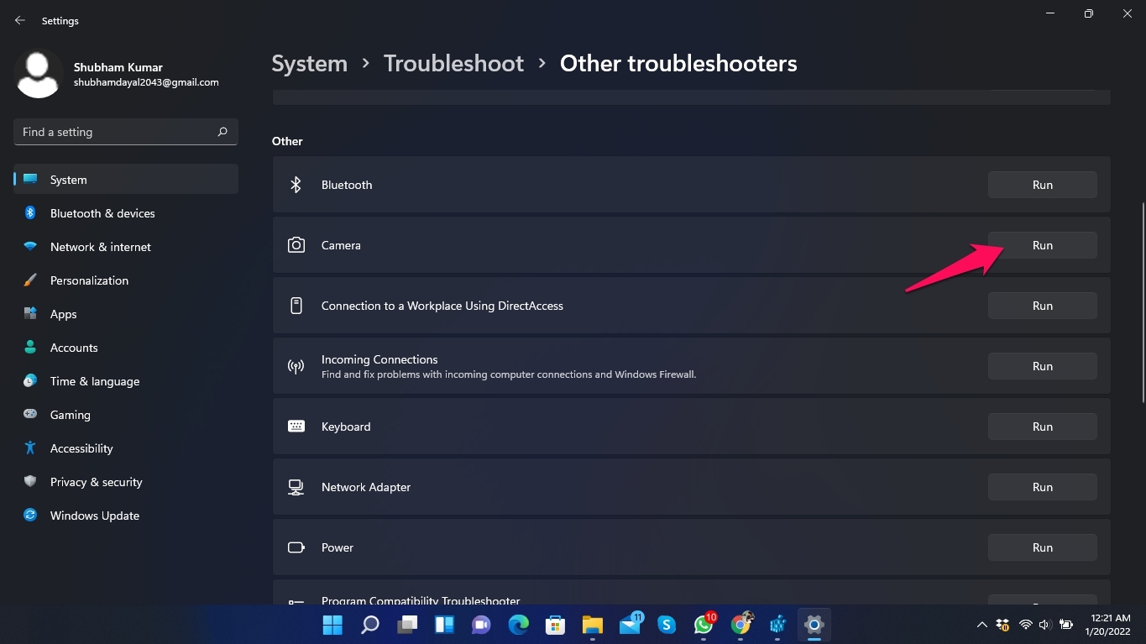1146x644 pixels.
Task: Run the Bluetooth troubleshooter
Action: click(1042, 184)
